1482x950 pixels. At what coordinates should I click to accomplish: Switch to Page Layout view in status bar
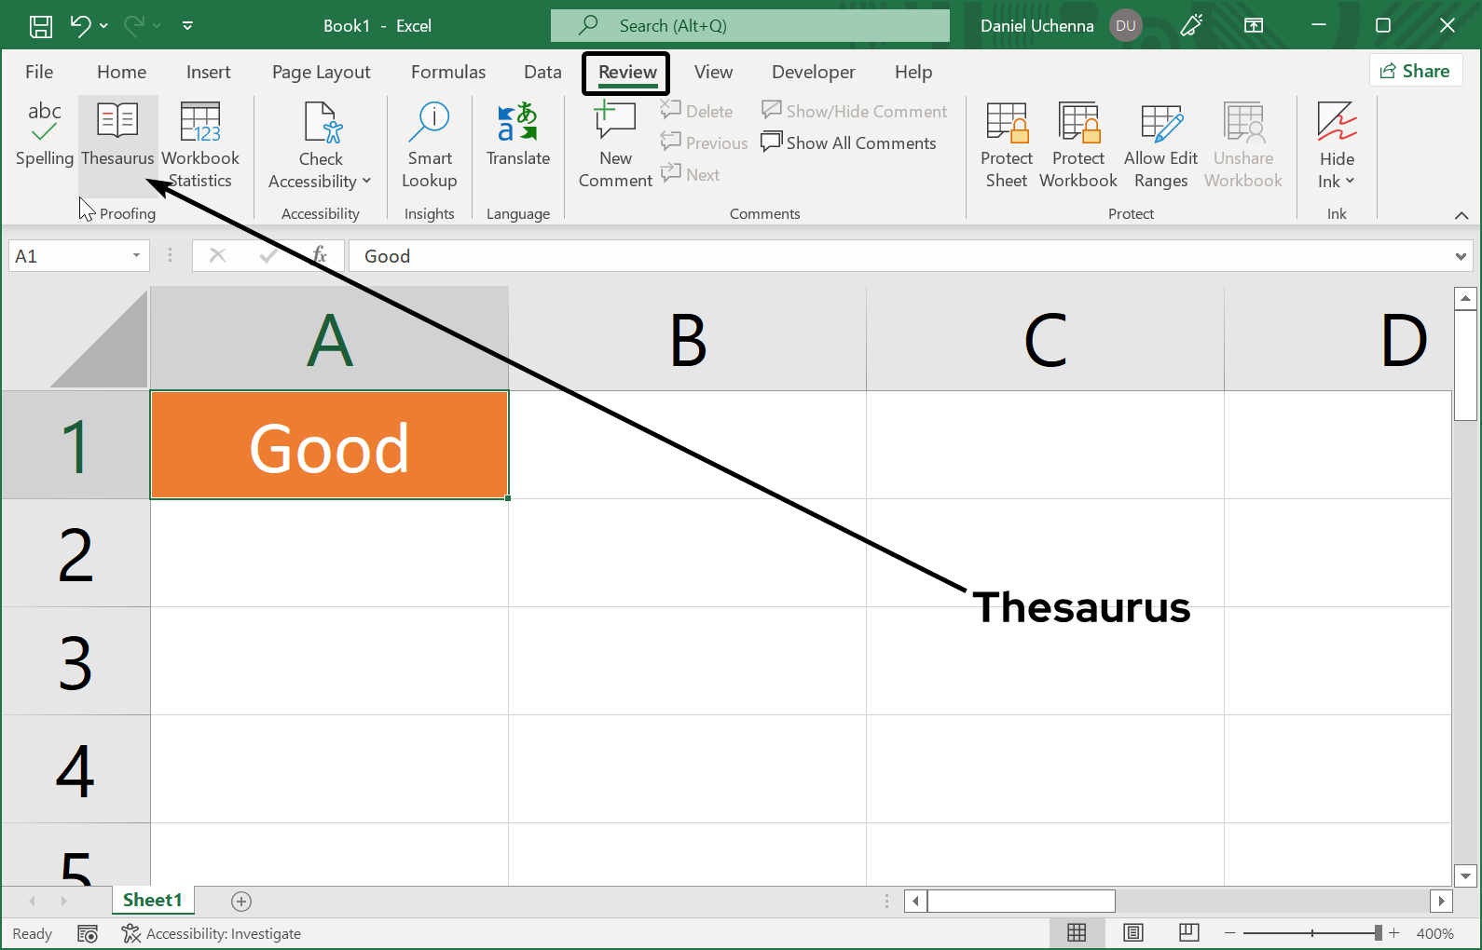[1133, 933]
